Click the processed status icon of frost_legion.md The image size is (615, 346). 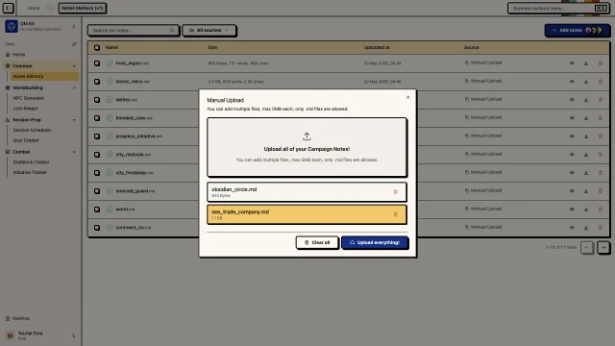tap(110, 63)
